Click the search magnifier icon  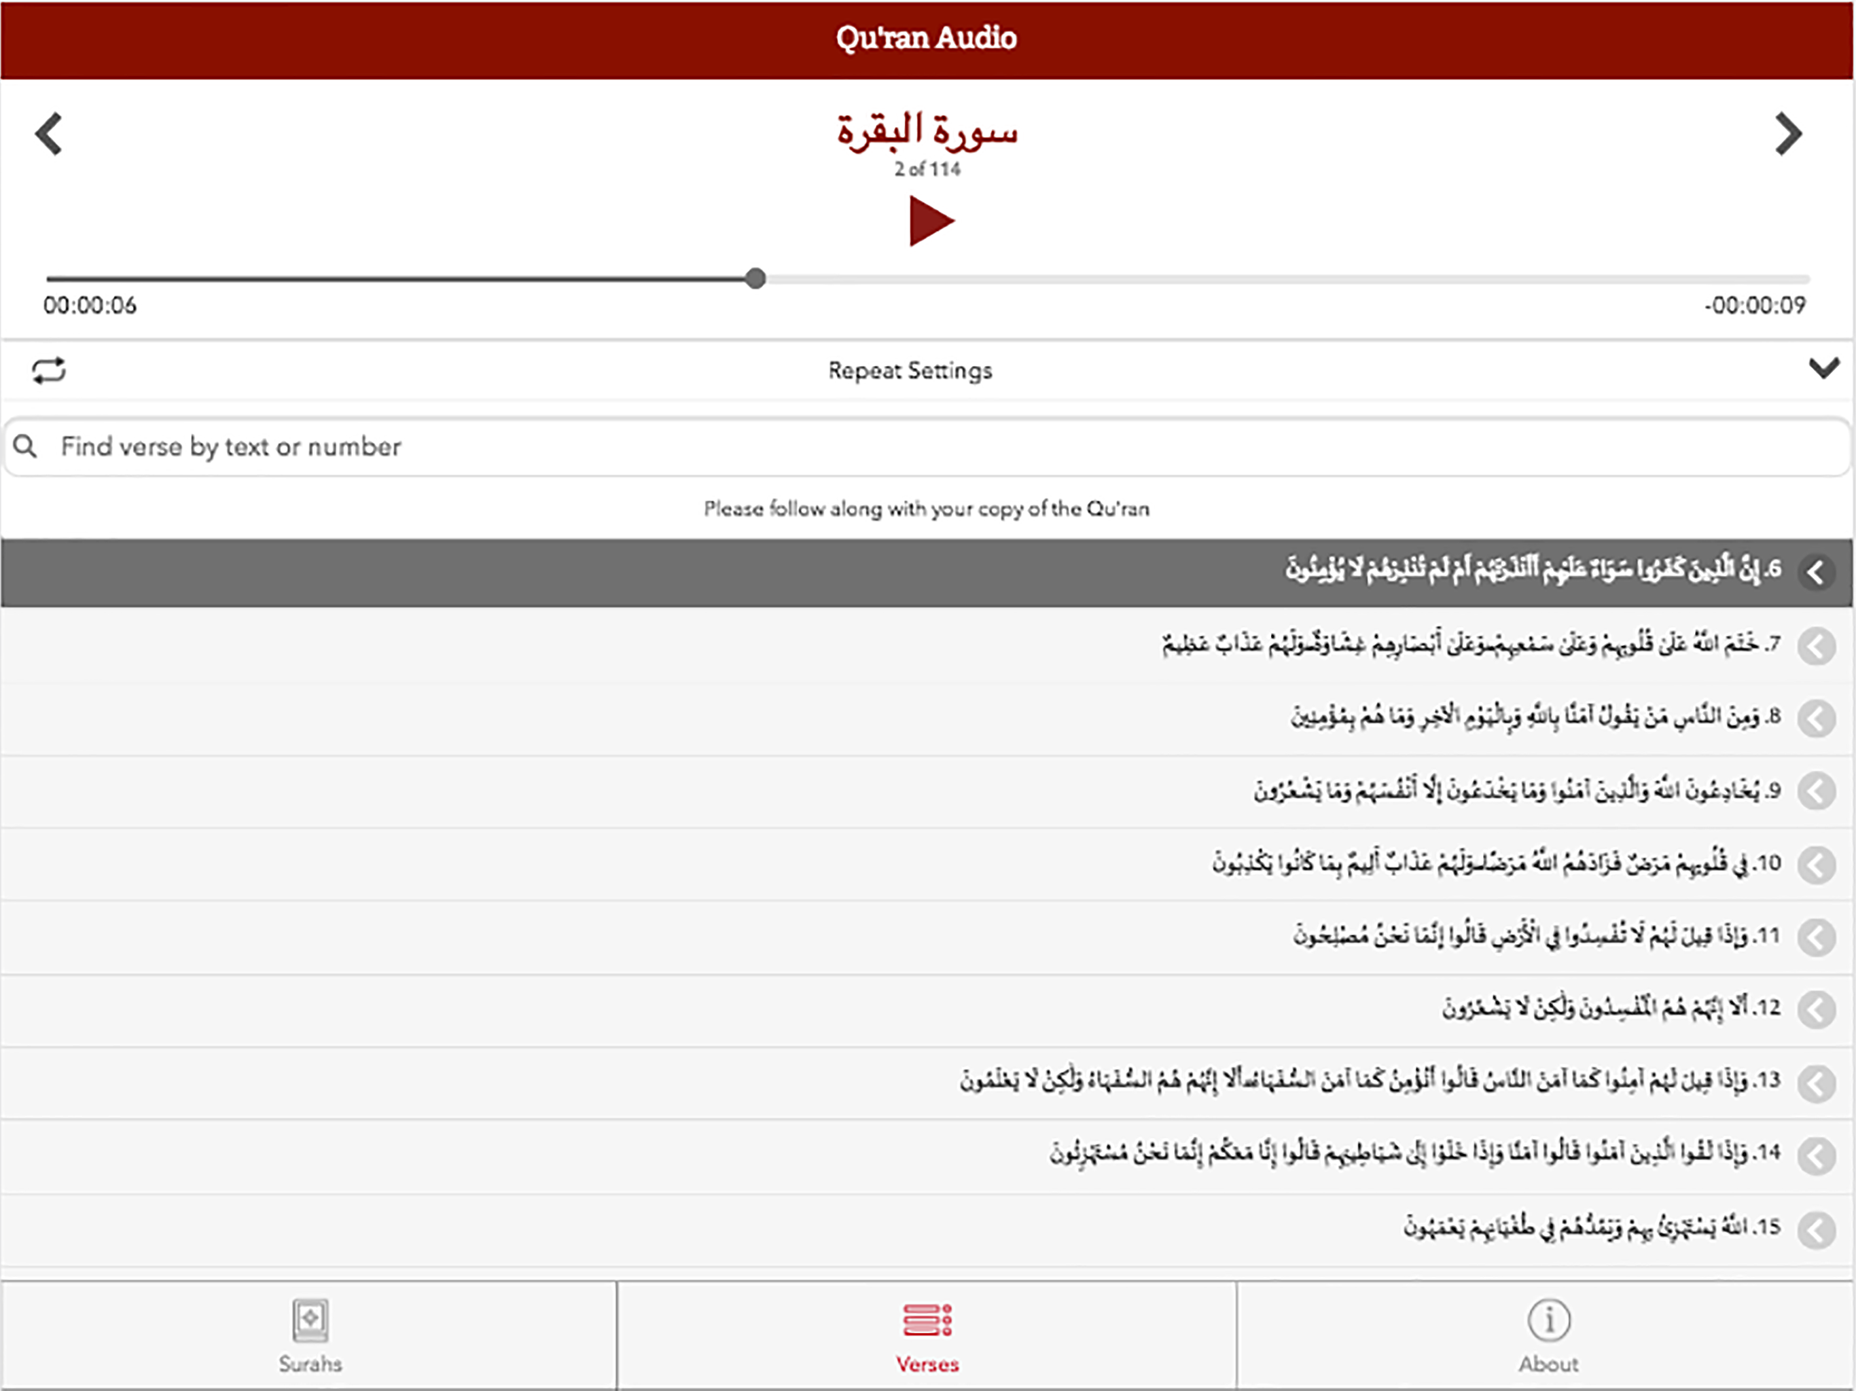click(25, 446)
